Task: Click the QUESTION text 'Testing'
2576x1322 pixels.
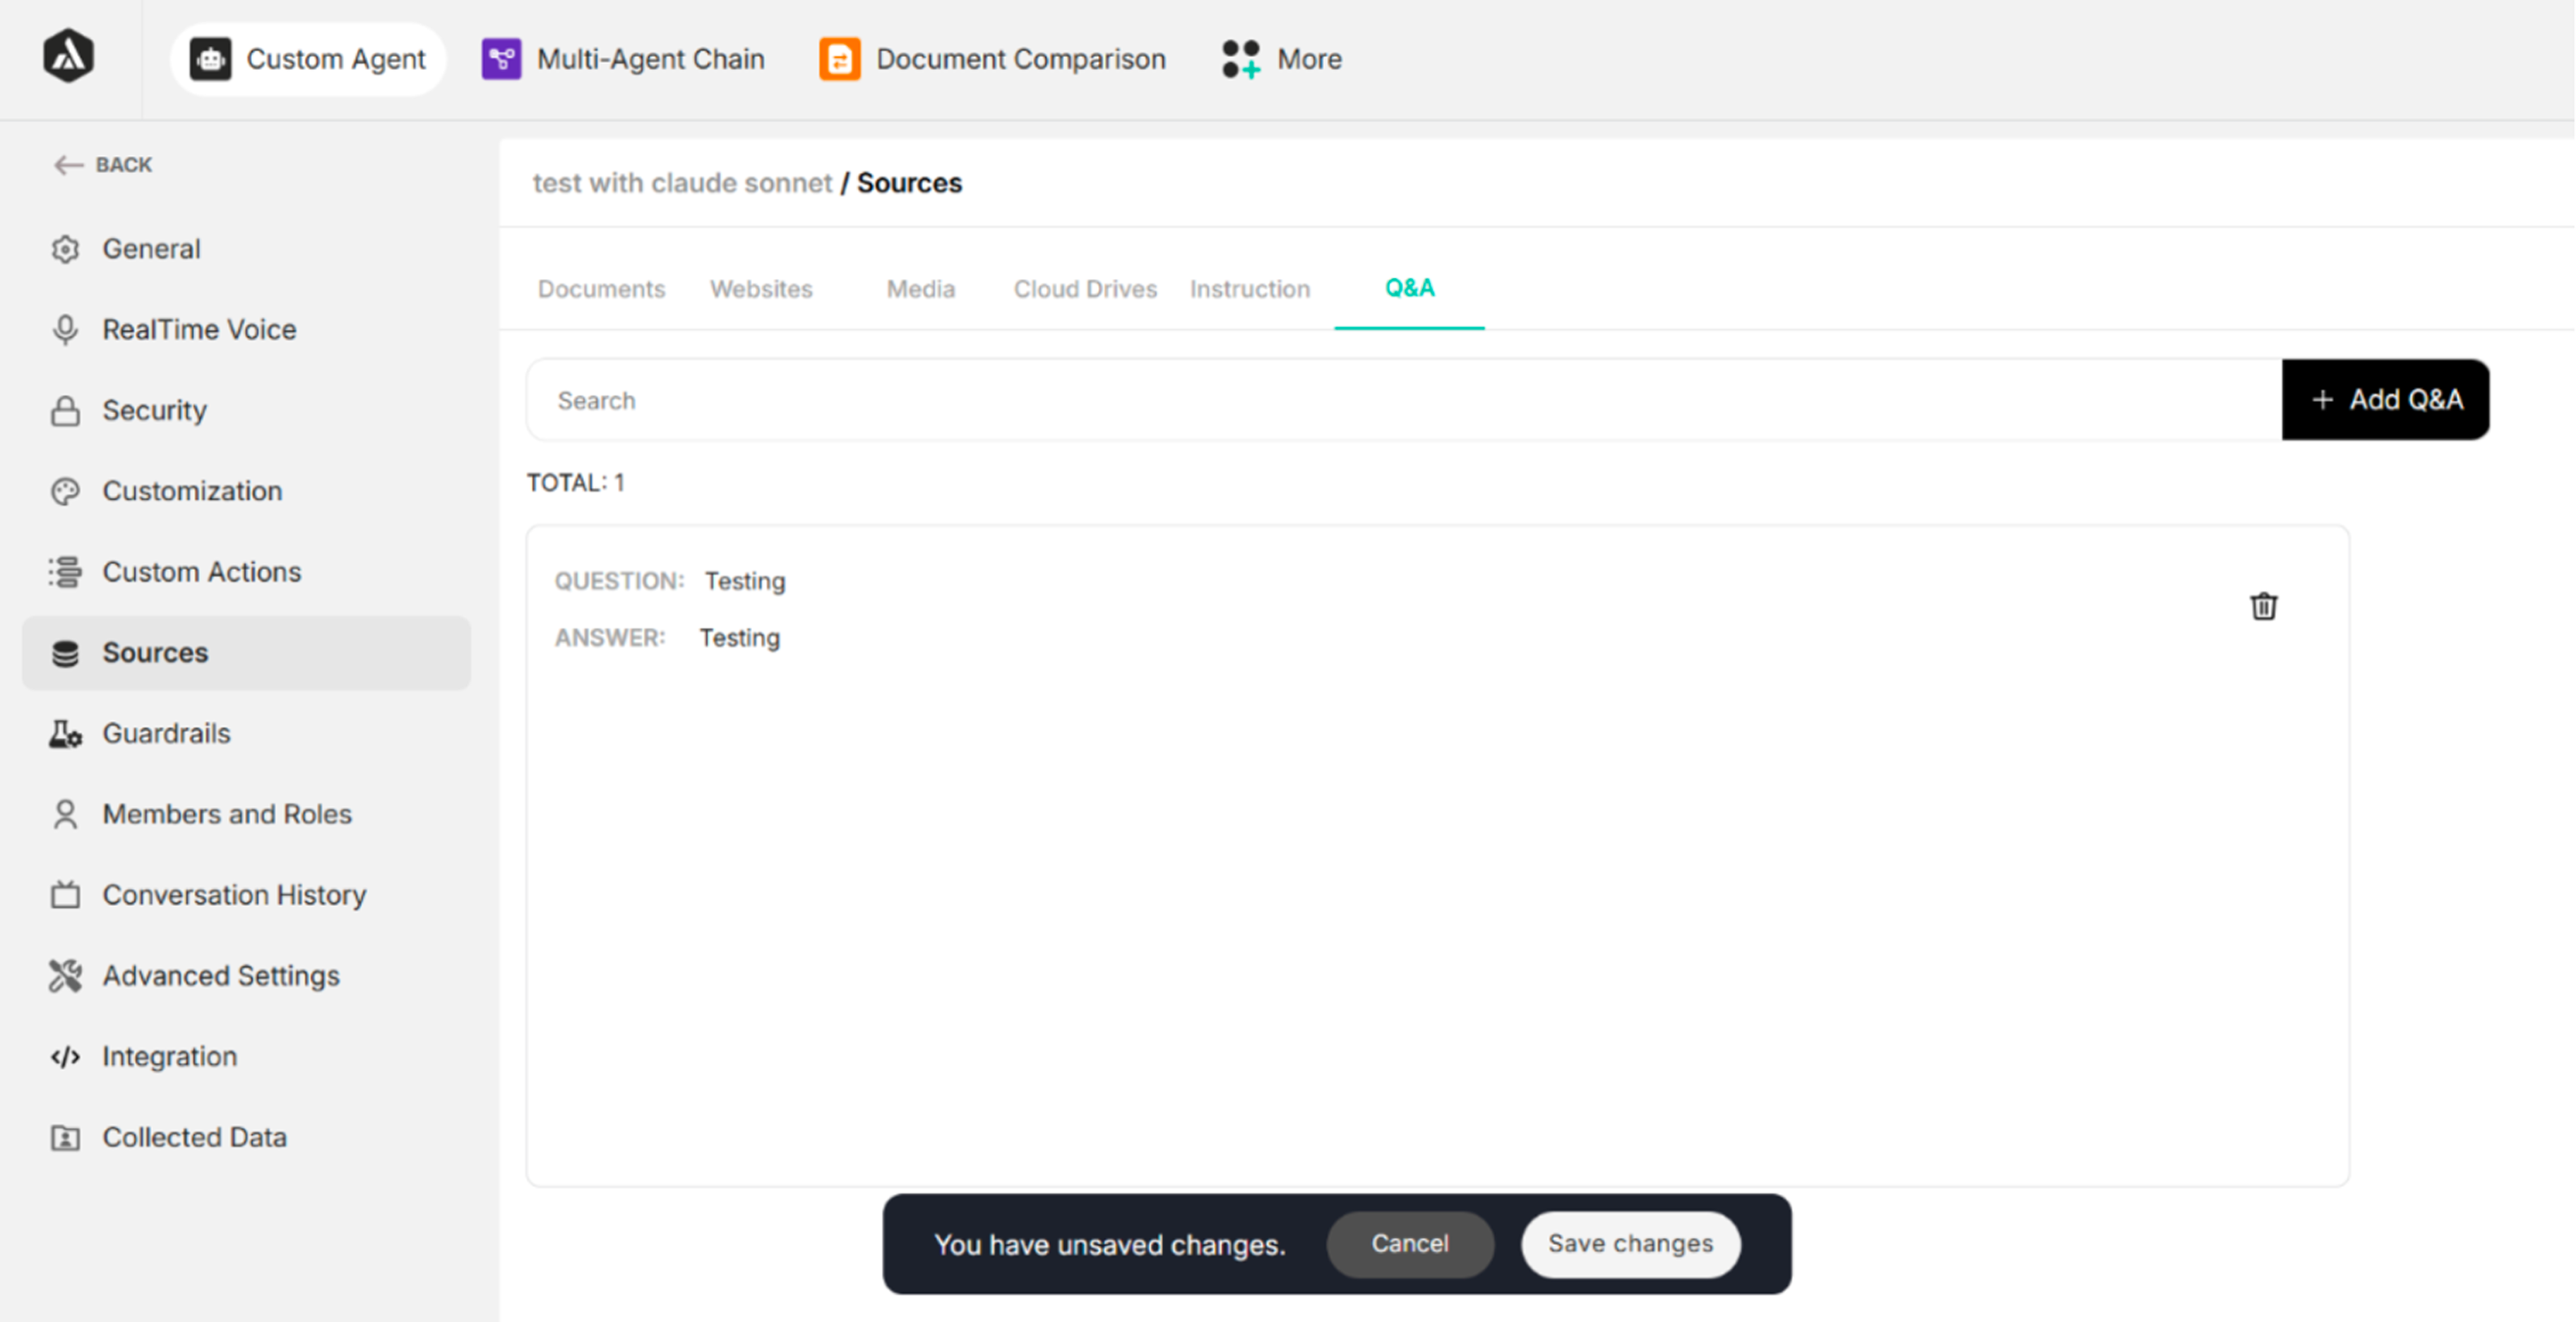Action: 745,581
